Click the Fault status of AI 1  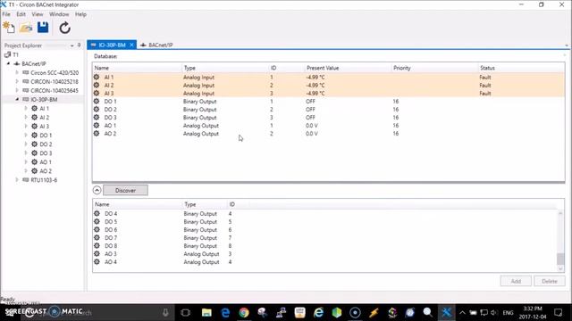(x=484, y=78)
